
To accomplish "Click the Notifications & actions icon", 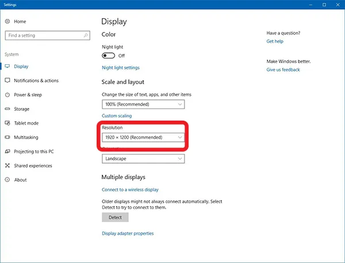I will tap(7, 80).
